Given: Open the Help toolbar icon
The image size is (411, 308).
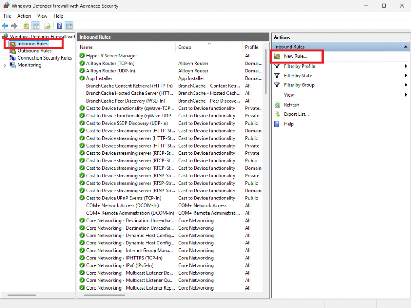Looking at the screenshot, I should 60,26.
